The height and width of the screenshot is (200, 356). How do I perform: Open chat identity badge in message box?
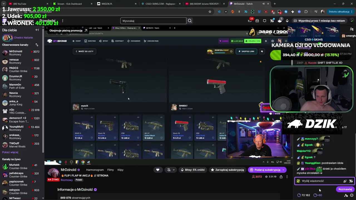click(298, 181)
